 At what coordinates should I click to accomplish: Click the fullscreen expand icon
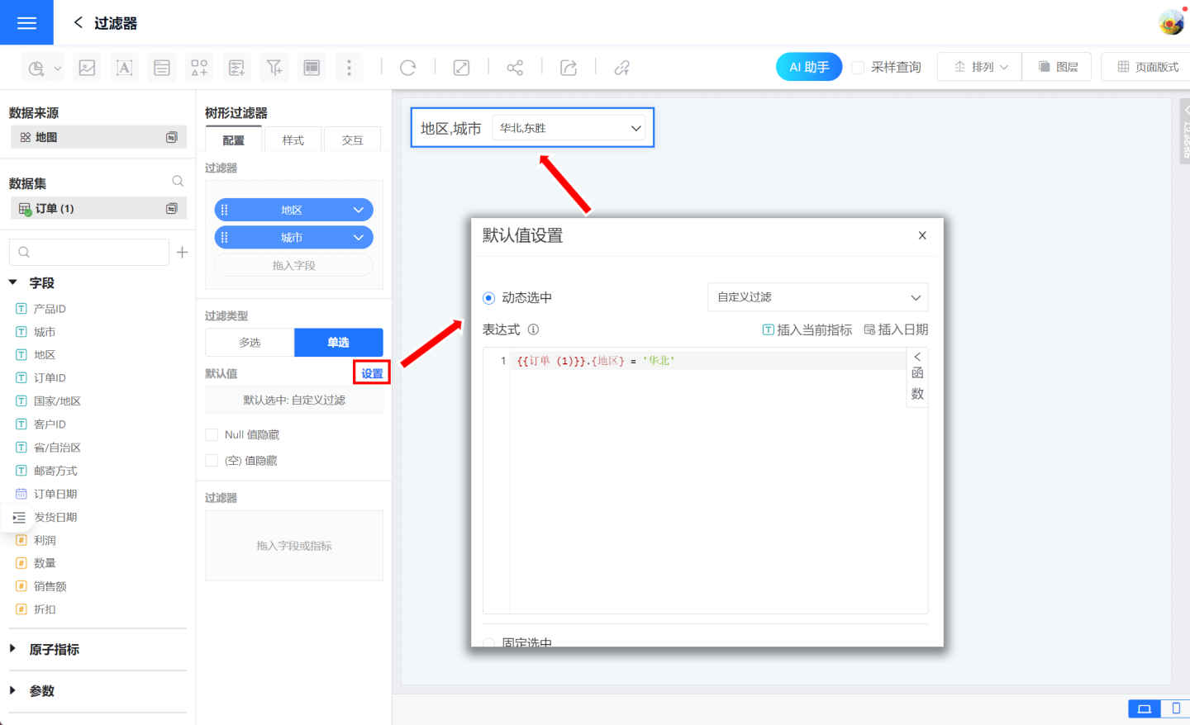pyautogui.click(x=461, y=68)
